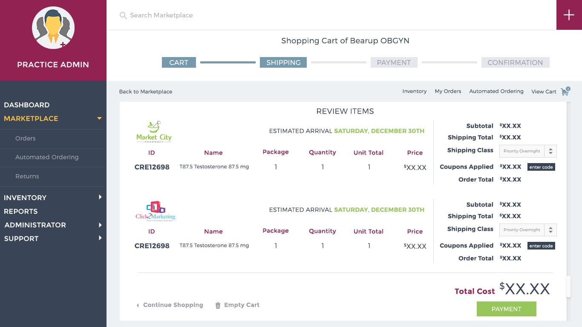This screenshot has width=582, height=327.
Task: Click enter code for Market City coupon
Action: coord(541,167)
